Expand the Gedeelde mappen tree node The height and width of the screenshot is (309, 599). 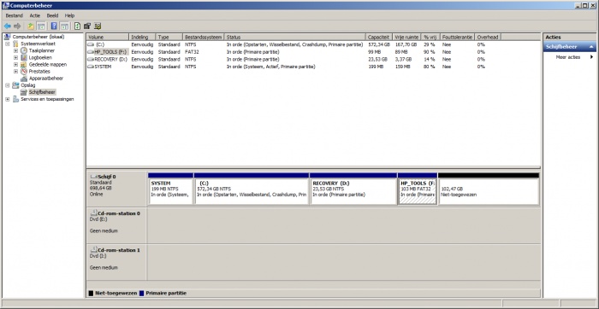(15, 64)
